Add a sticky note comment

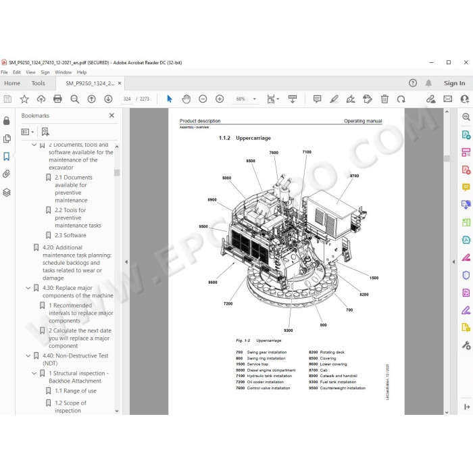(317, 99)
